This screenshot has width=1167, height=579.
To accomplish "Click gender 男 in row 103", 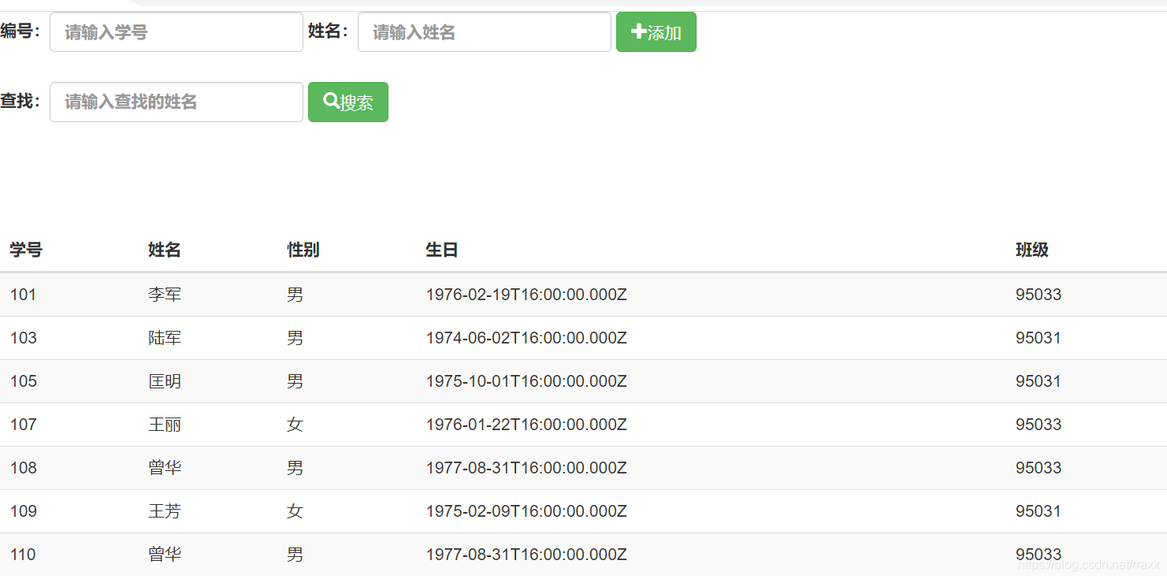I will 295,338.
